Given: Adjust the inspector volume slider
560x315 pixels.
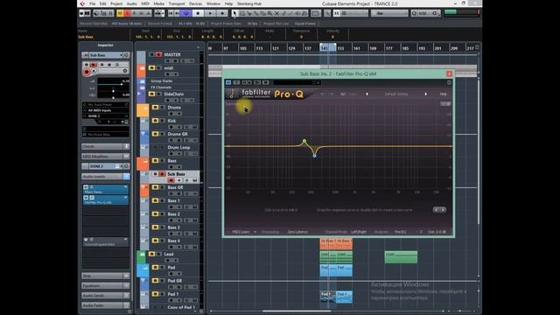Looking at the screenshot, I should (113, 84).
